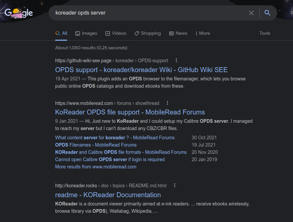Click the 19 Jul 2021 date entry
This screenshot has width=293, height=222.
click(x=203, y=145)
